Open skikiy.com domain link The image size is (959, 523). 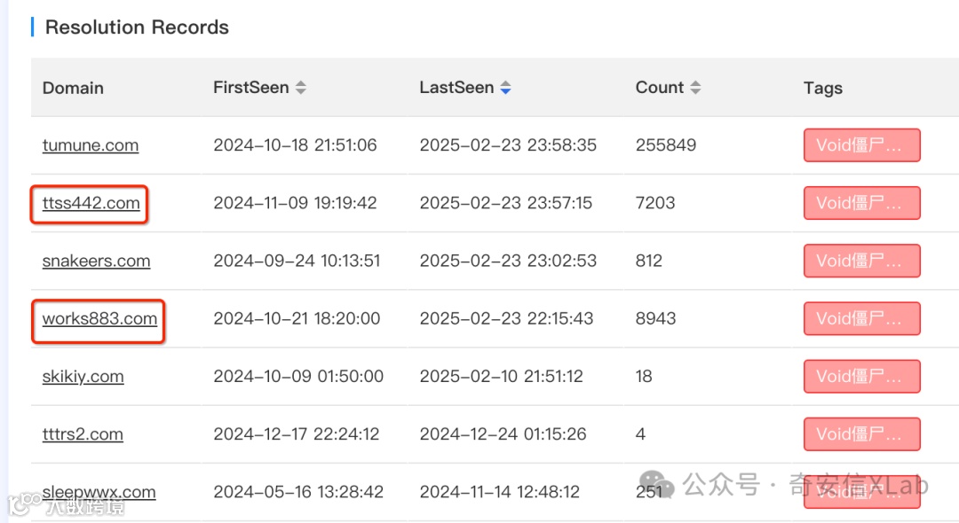(83, 376)
